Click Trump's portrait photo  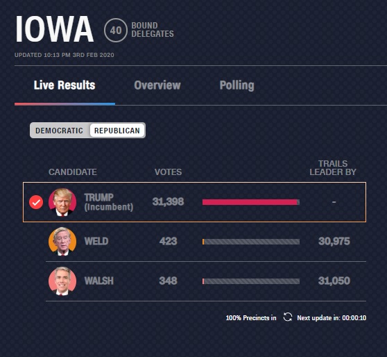click(62, 202)
